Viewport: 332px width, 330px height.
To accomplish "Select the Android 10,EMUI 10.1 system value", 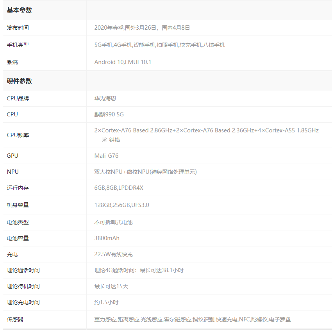I will [123, 62].
